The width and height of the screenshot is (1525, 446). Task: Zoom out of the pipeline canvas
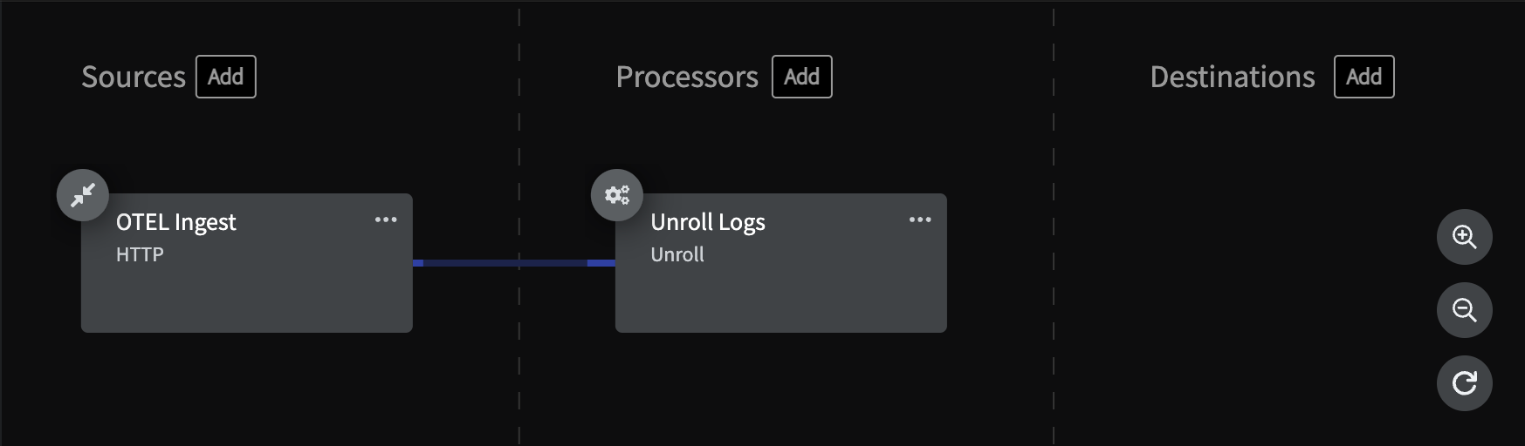[x=1465, y=310]
